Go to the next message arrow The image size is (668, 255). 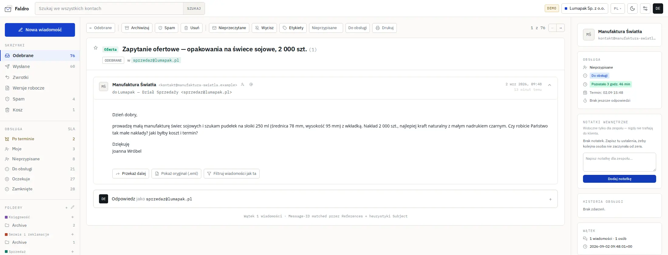(x=561, y=28)
